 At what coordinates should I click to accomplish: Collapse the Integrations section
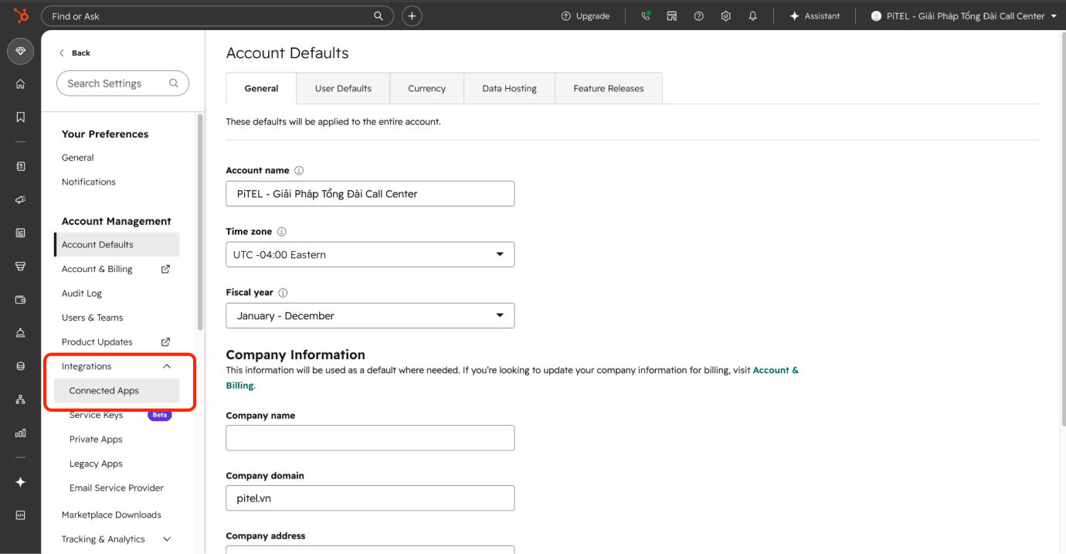click(167, 366)
